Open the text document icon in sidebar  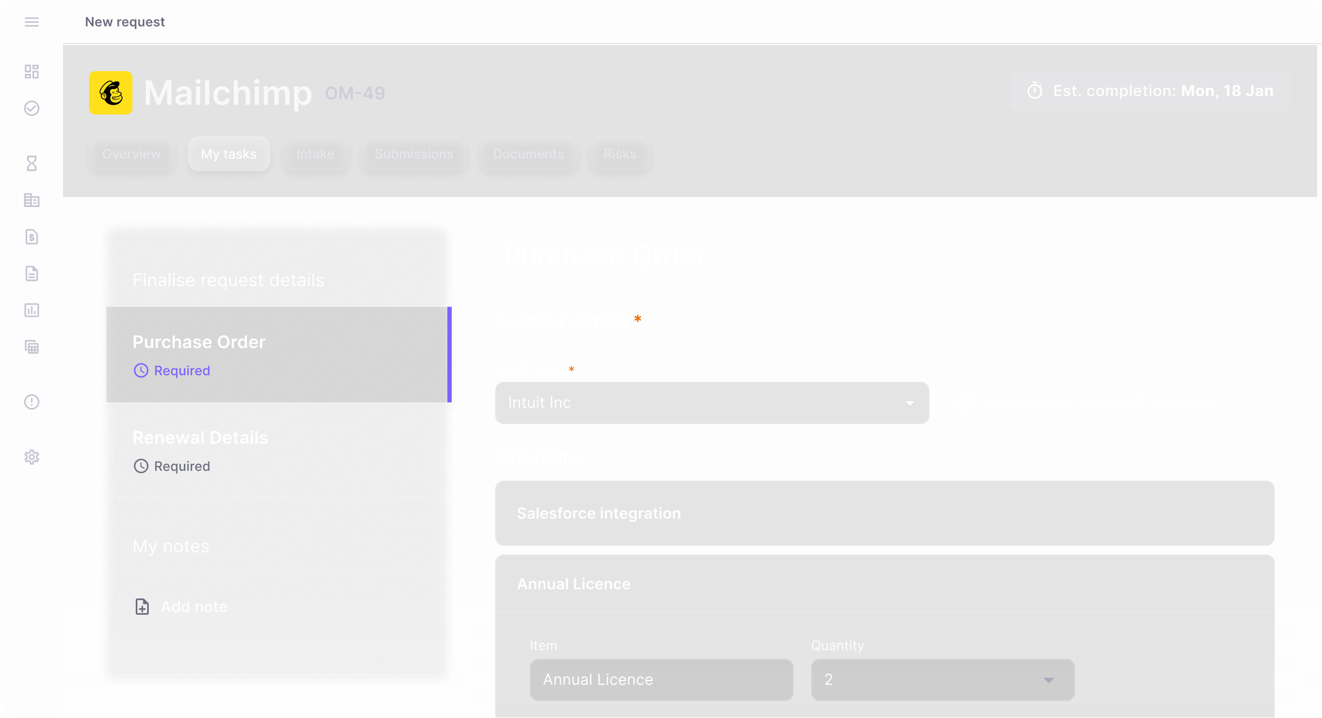31,273
